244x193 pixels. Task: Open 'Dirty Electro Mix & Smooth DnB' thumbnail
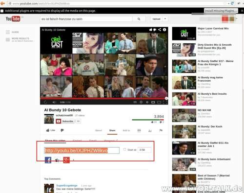(184, 50)
